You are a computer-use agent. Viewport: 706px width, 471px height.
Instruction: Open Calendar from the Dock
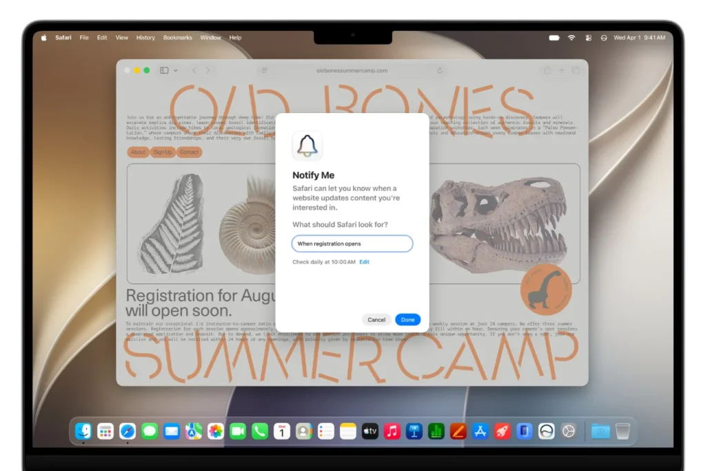pos(282,432)
